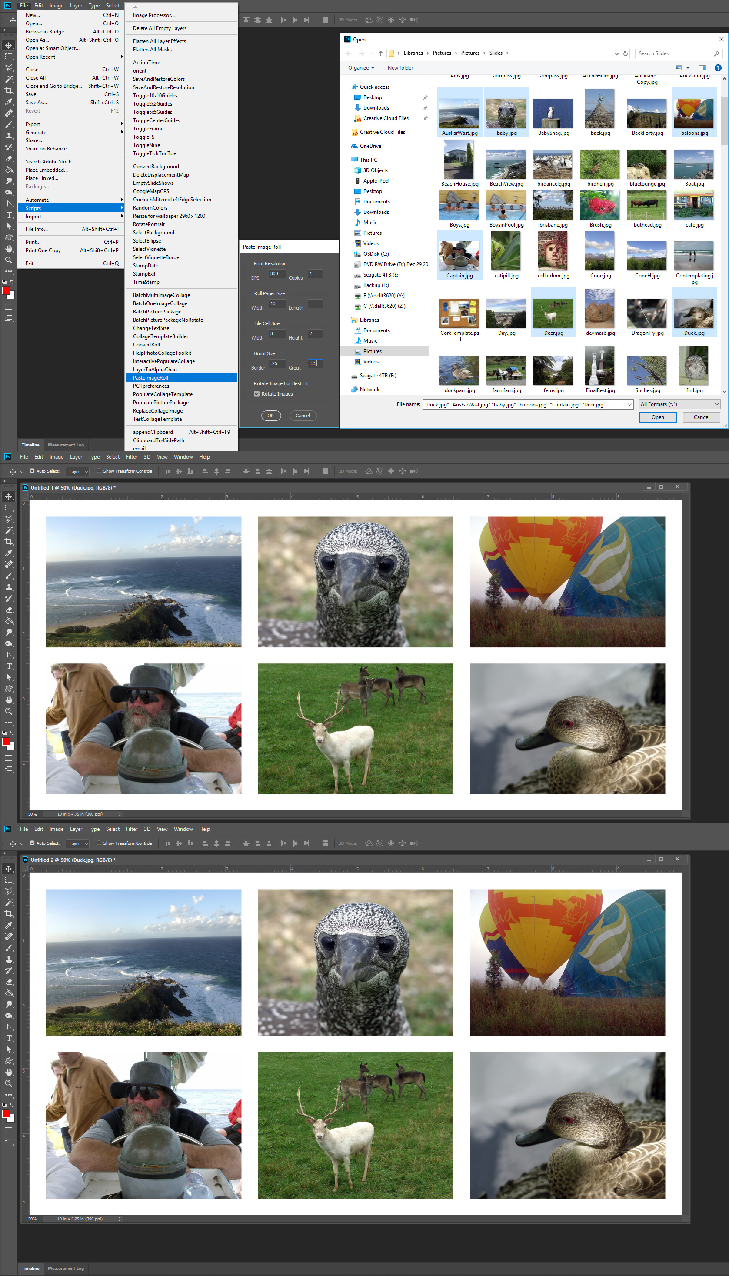Show the preview pane in Open dialog
The image size is (729, 1276).
click(x=702, y=68)
